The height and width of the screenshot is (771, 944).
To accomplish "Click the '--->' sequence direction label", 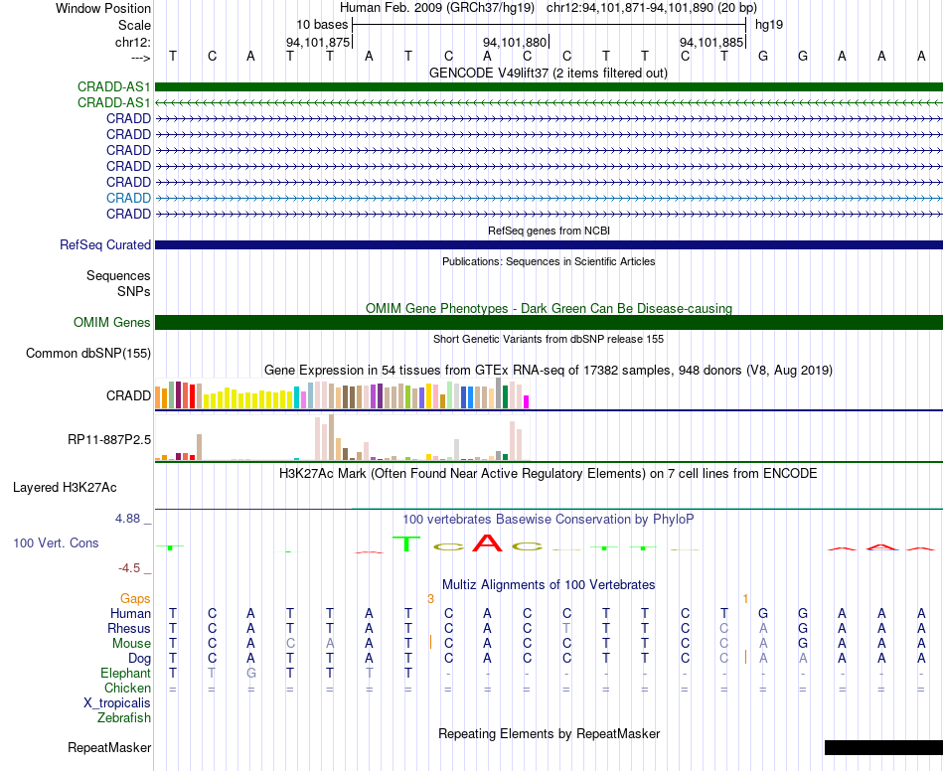I will tap(140, 58).
